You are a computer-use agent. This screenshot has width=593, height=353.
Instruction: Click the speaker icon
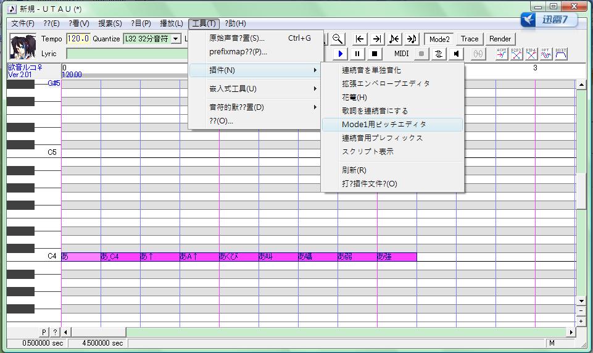coord(456,54)
